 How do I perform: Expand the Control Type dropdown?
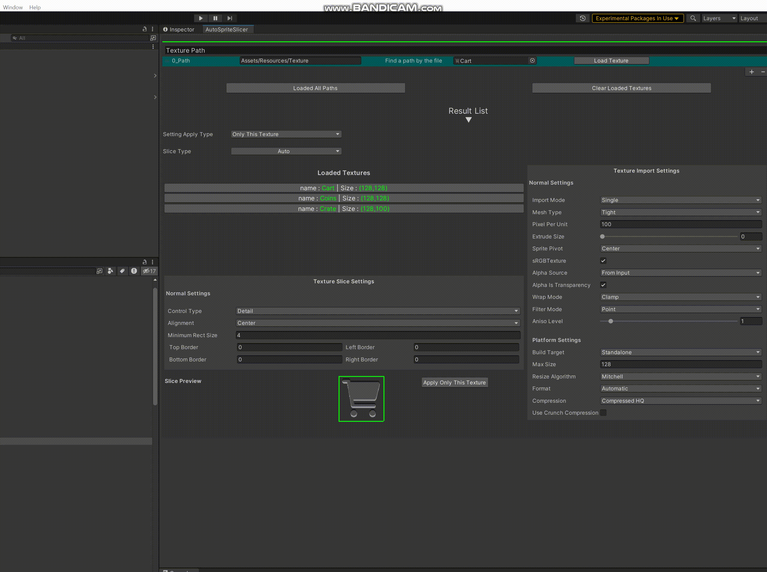(x=378, y=311)
